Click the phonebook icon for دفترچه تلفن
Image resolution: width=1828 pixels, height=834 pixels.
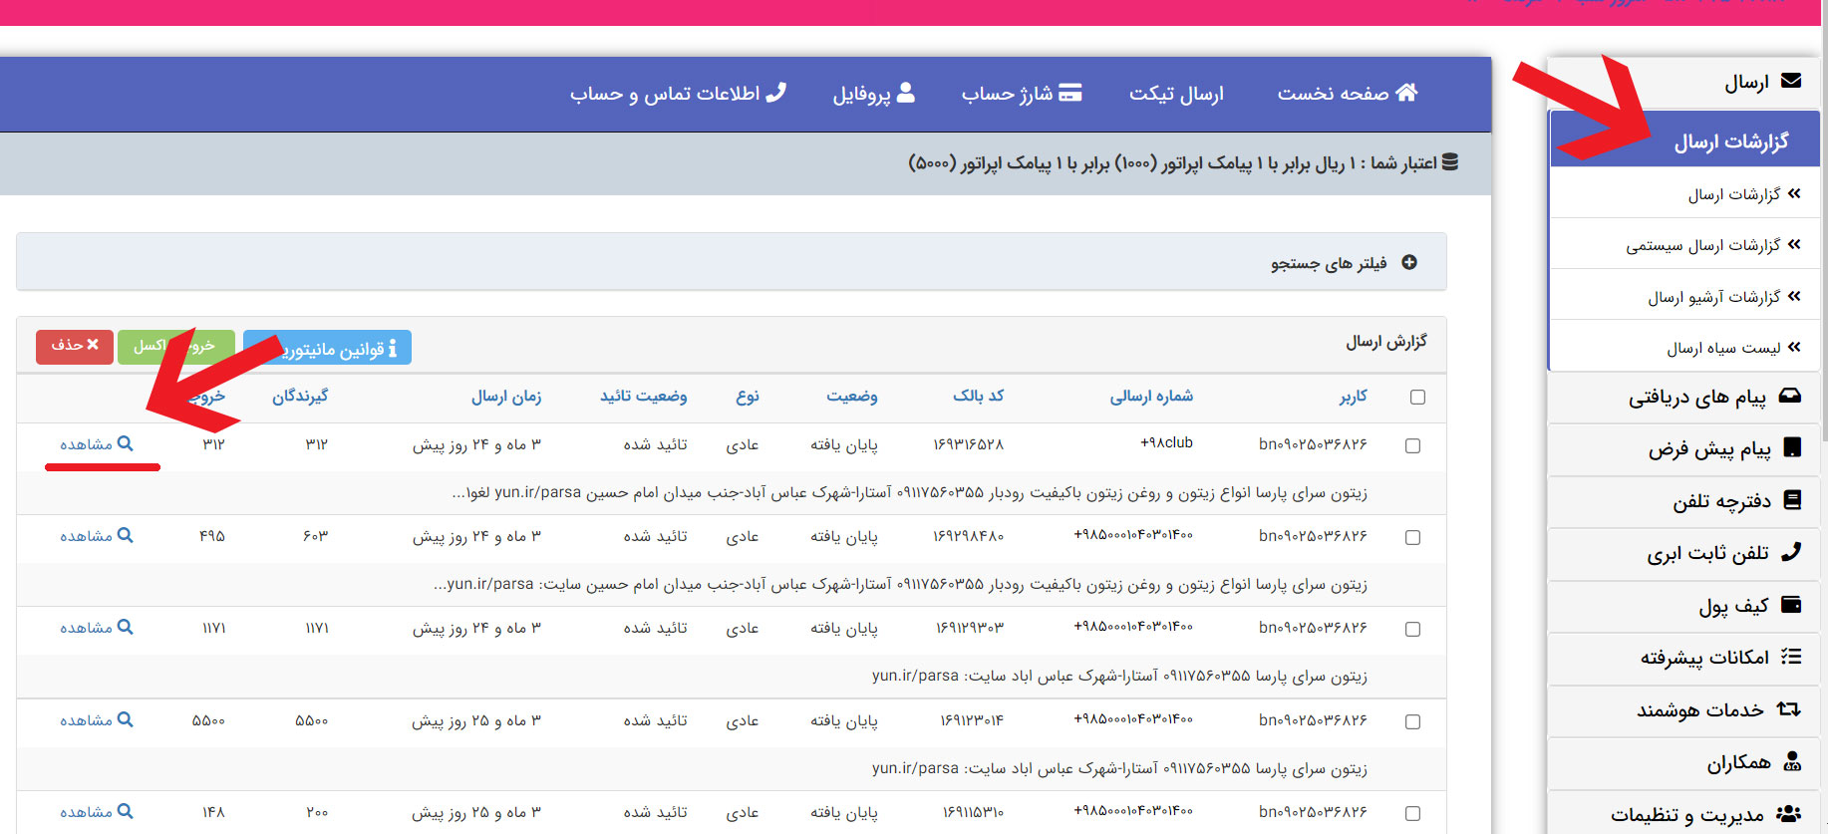coord(1792,499)
